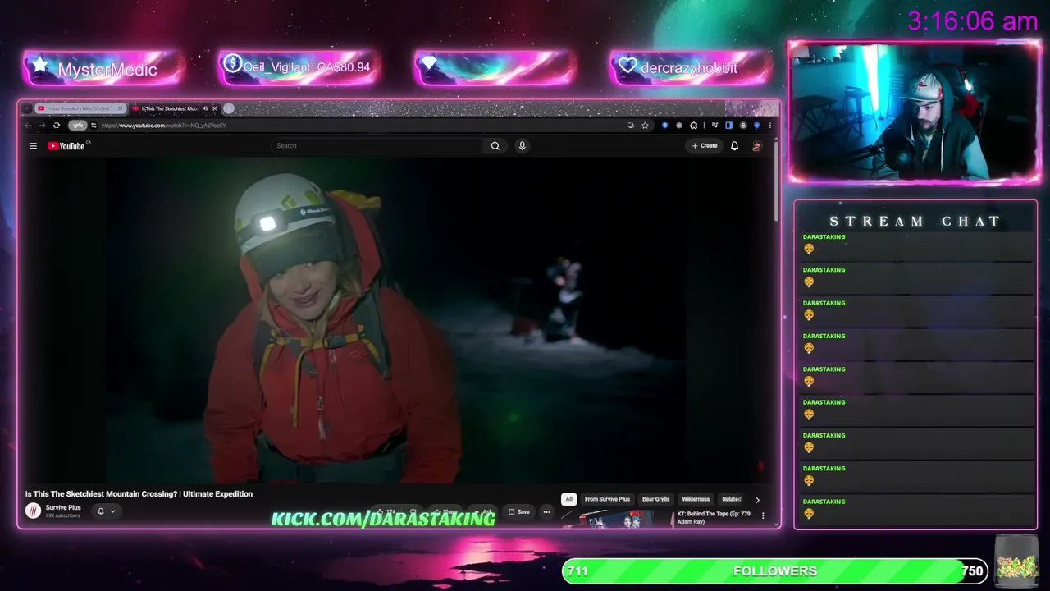Reload the page with the browser refresh icon
Viewport: 1050px width, 591px height.
56,126
